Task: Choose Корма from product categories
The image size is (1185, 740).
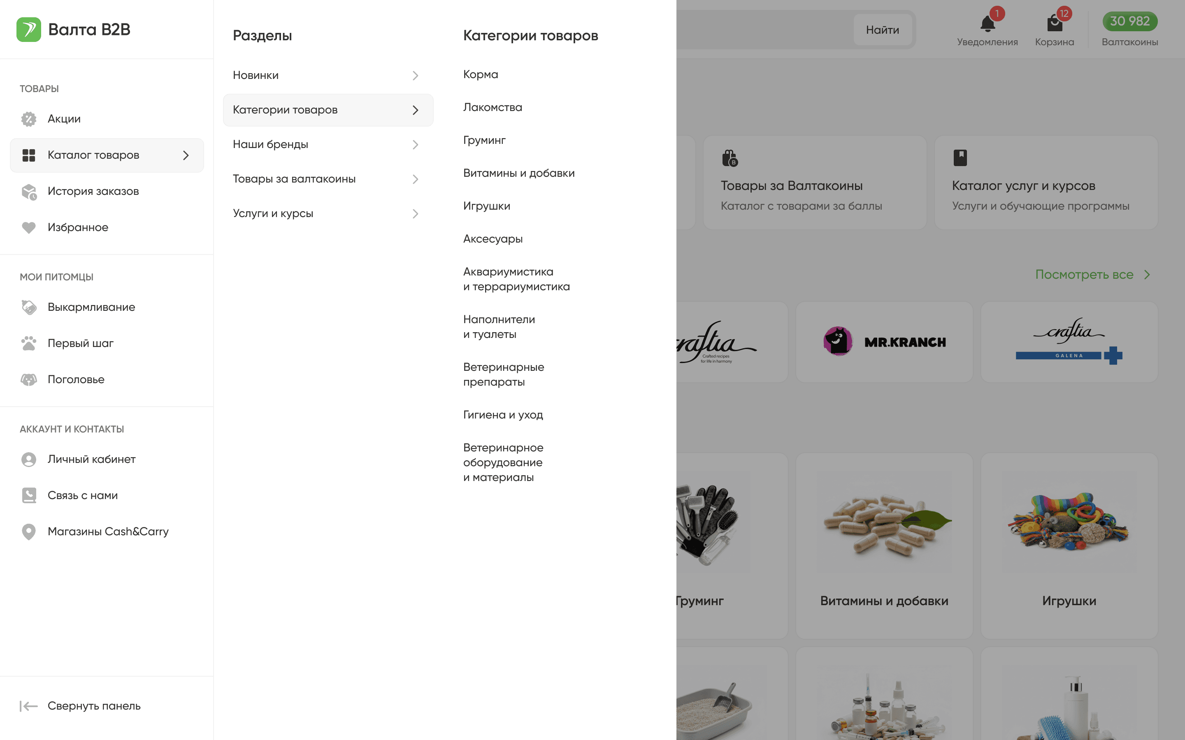Action: click(480, 74)
